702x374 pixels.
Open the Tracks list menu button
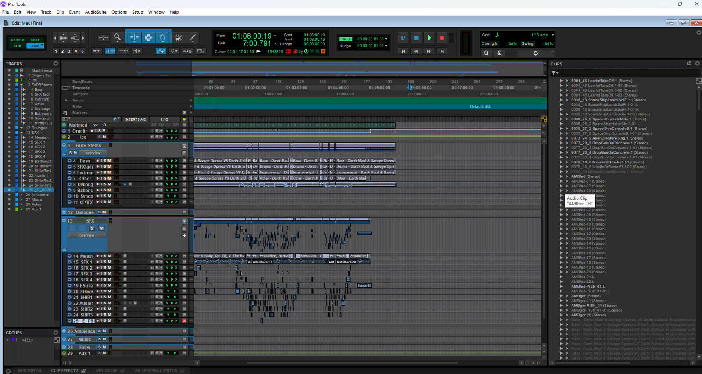point(55,64)
